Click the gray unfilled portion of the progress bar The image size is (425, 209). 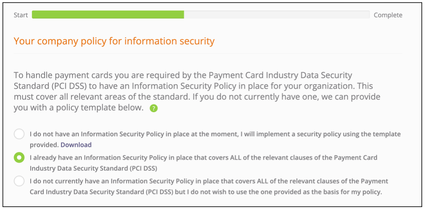tap(277, 15)
